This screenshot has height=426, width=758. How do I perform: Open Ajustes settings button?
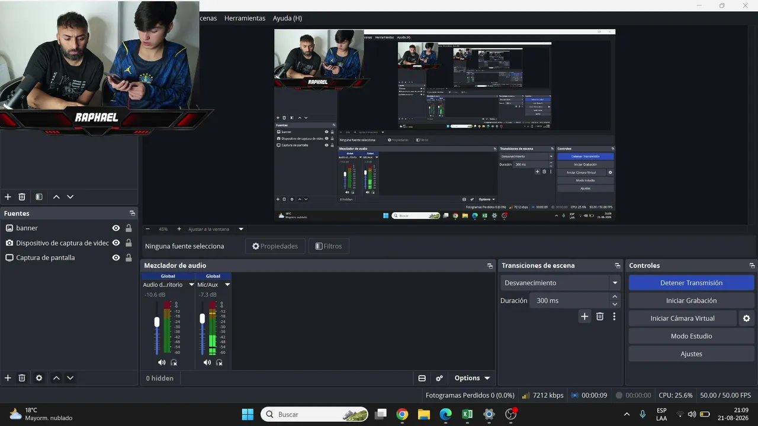(x=691, y=354)
